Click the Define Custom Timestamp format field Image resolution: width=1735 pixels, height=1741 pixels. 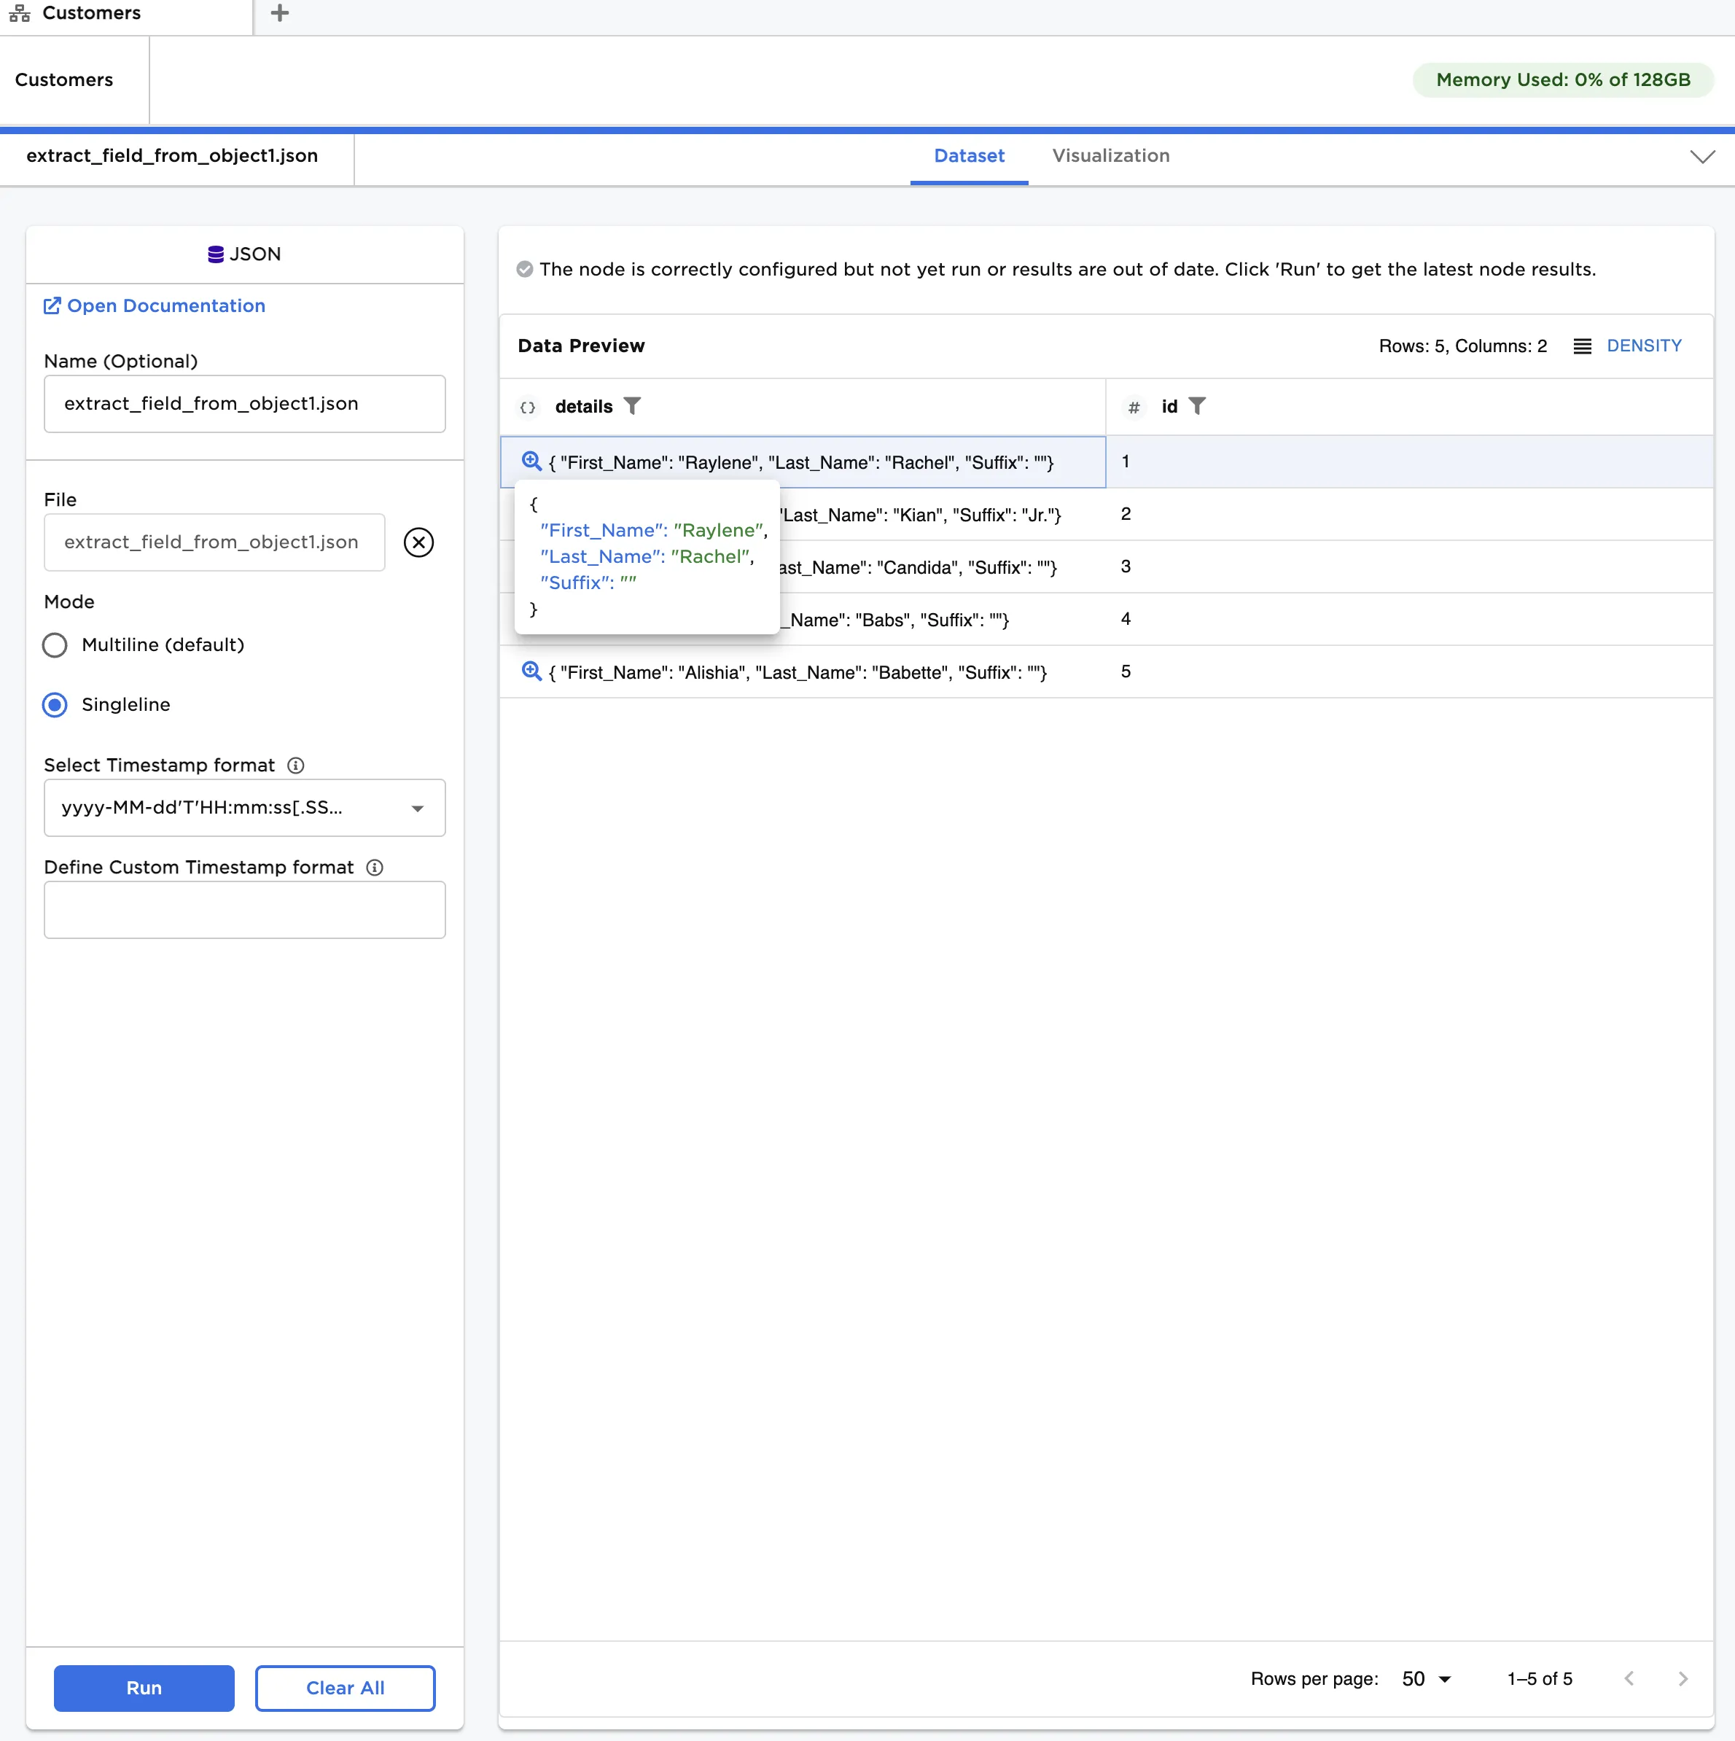244,909
